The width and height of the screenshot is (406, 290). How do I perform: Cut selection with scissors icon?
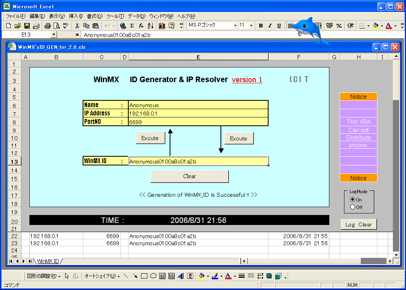(77, 25)
